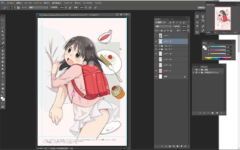Hide グループ 2 group visibility
The image size is (240, 150).
[156, 49]
